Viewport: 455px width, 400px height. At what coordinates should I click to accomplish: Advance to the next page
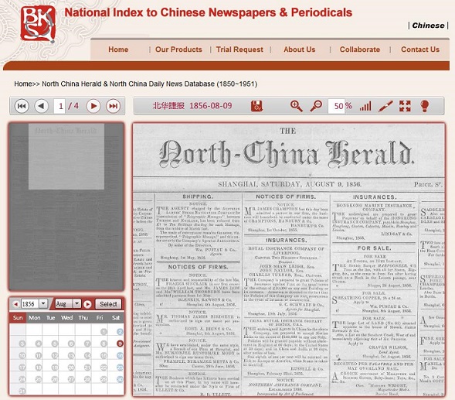pos(93,106)
